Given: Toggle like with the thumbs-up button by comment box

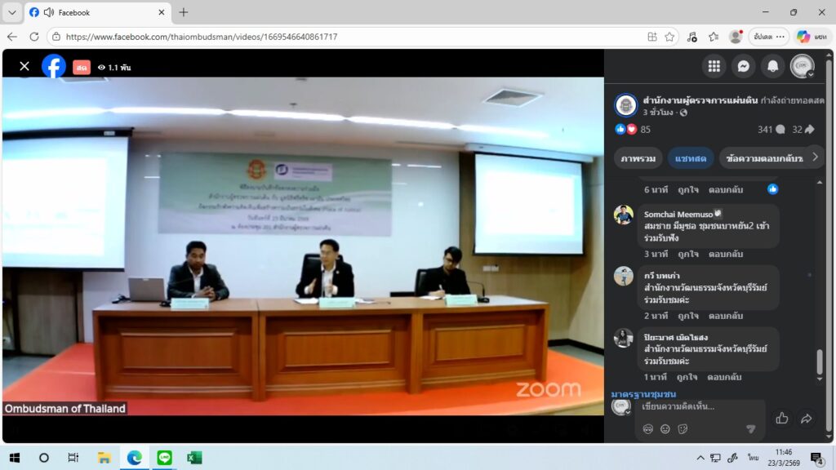Looking at the screenshot, I should click(x=781, y=419).
